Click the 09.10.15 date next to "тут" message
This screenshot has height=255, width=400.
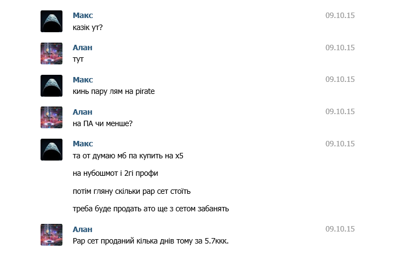340,48
